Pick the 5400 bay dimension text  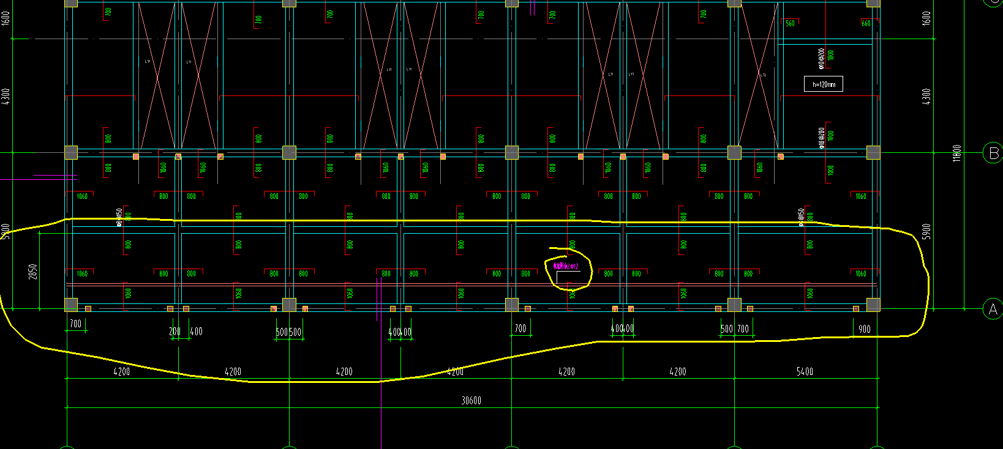click(805, 371)
